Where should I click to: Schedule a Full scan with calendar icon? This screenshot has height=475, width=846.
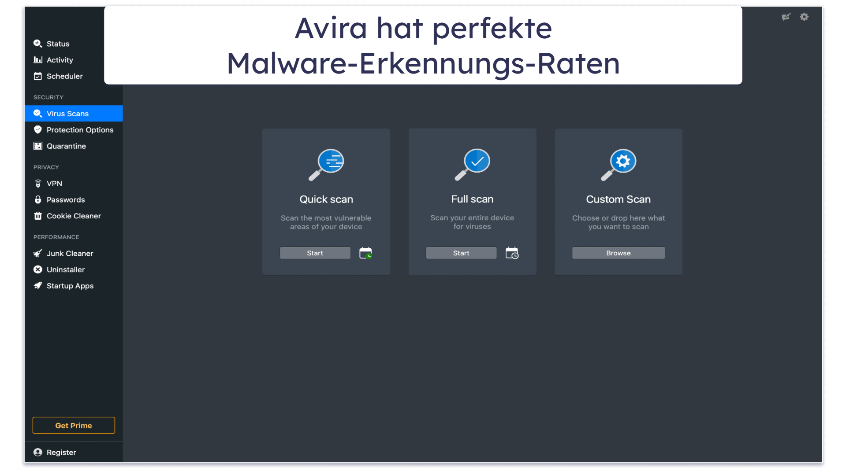[512, 253]
